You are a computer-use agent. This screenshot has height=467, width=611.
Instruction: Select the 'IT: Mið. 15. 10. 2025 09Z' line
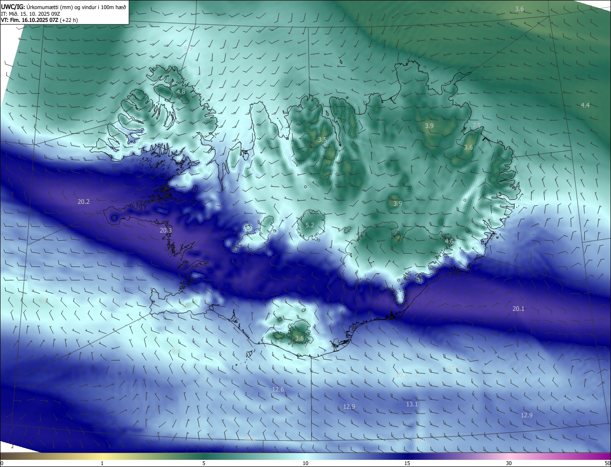[x=30, y=14]
